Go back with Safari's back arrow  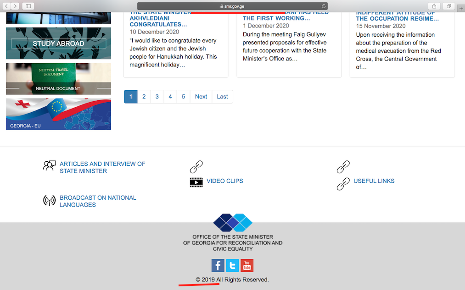[7, 6]
